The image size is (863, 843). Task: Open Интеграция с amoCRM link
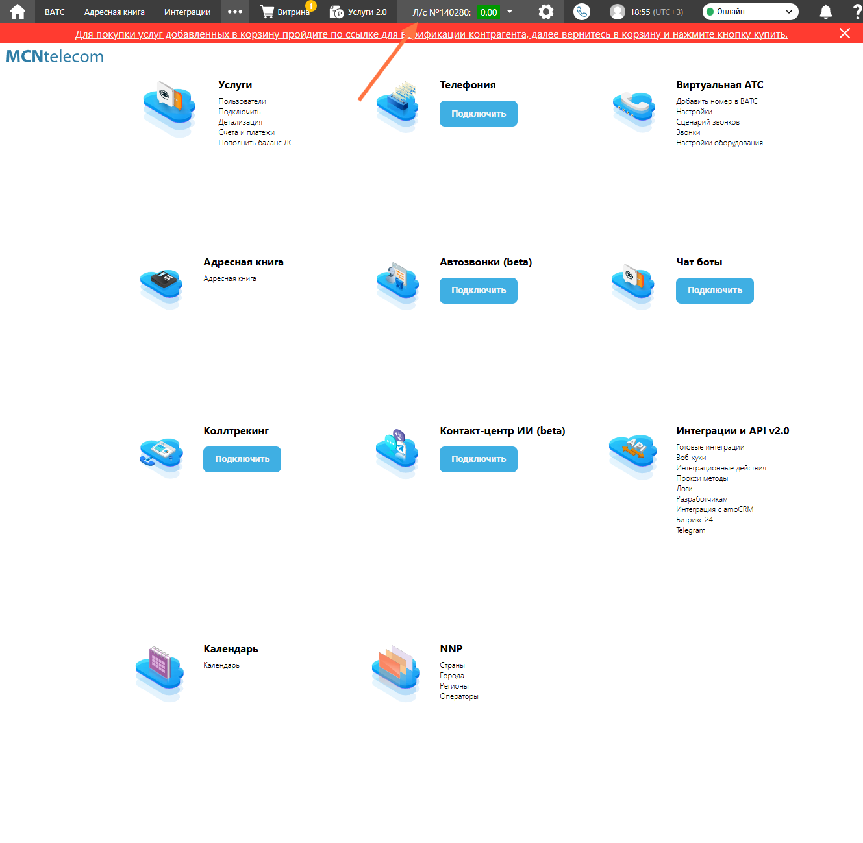[715, 509]
